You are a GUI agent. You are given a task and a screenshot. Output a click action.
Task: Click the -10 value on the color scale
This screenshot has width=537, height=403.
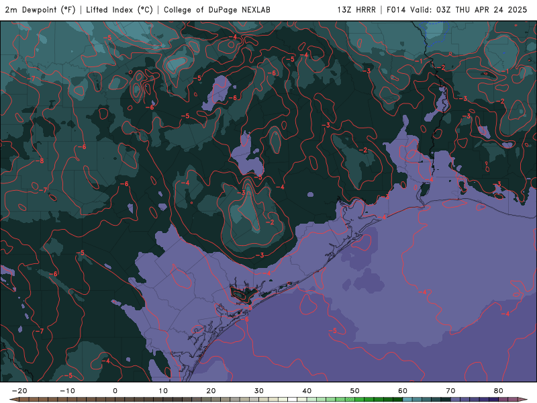coord(67,391)
